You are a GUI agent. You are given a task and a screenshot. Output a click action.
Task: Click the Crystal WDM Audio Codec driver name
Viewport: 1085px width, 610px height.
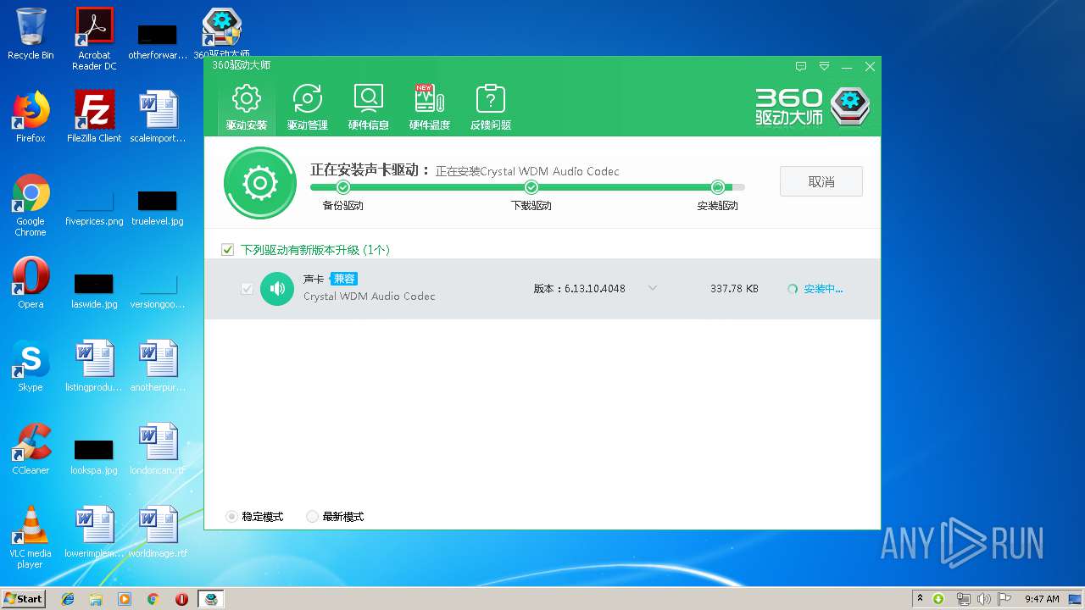coord(370,297)
